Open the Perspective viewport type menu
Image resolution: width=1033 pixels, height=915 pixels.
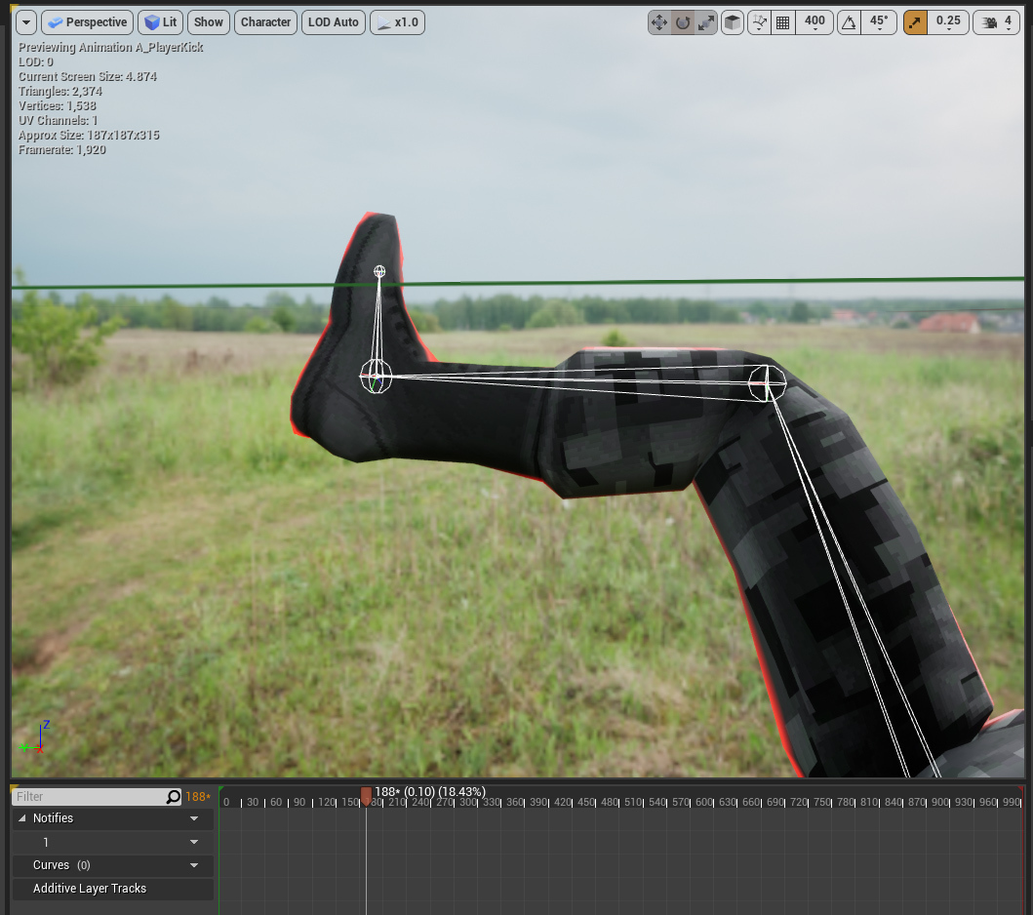[87, 22]
